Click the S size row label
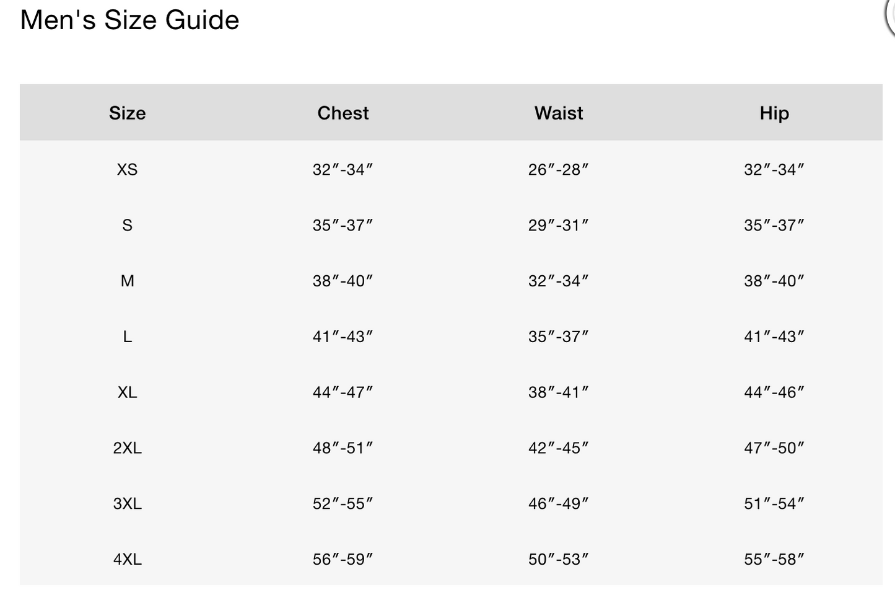 click(x=128, y=225)
